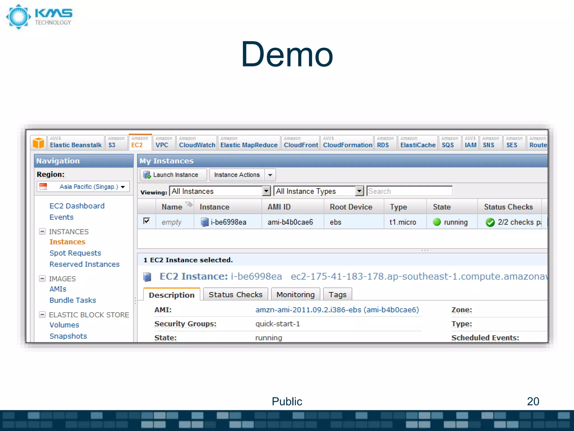Open the CloudWatch service tab
574x431 pixels.
197,142
